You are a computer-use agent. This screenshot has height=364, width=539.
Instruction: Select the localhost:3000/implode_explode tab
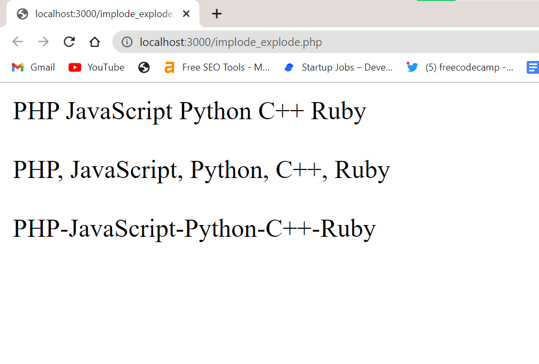103,14
